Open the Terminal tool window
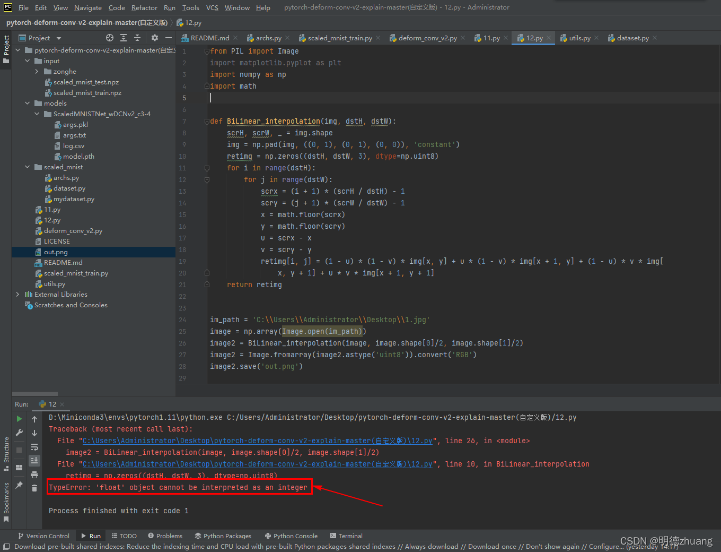721x552 pixels. 346,536
